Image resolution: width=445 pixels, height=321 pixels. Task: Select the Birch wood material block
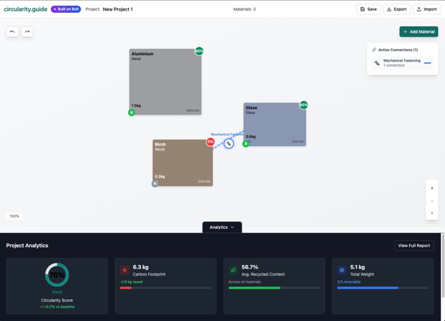pos(183,163)
